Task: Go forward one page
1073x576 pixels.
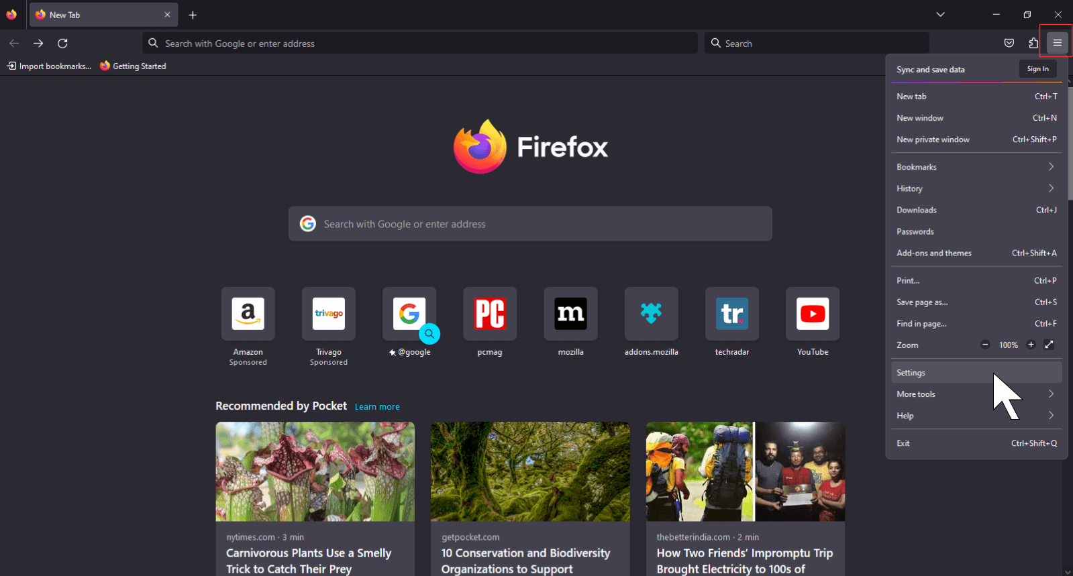Action: [x=38, y=43]
